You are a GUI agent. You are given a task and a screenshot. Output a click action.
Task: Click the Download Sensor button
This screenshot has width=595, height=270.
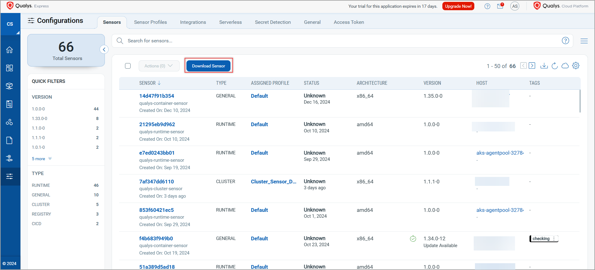(208, 66)
